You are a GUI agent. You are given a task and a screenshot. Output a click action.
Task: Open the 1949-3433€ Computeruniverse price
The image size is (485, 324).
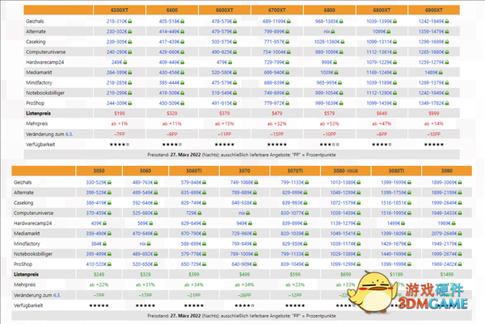(445, 213)
